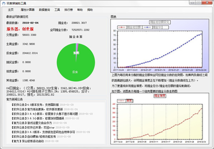The image size is (214, 149).
Task: Click the 图表 section heading
Action: click(113, 17)
